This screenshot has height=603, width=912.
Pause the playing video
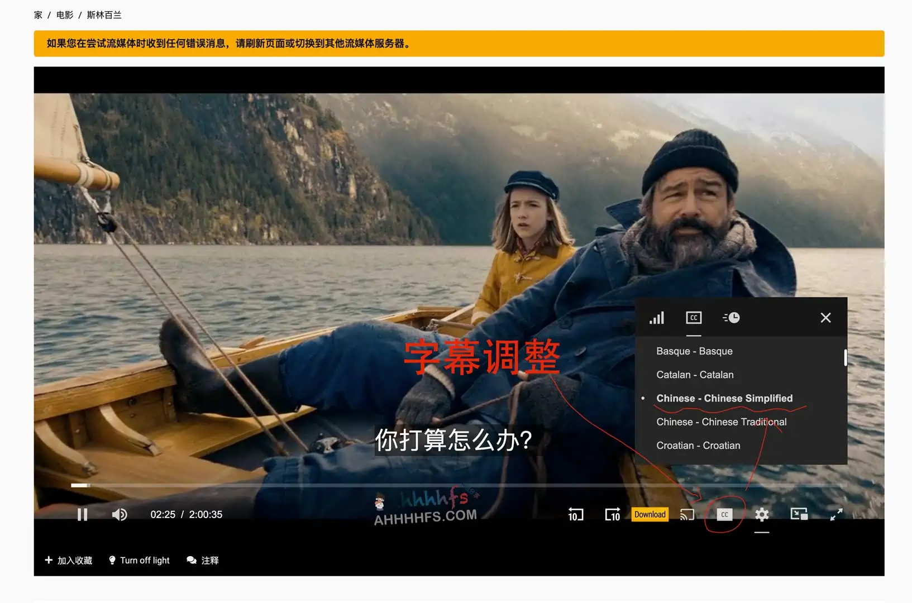[83, 514]
